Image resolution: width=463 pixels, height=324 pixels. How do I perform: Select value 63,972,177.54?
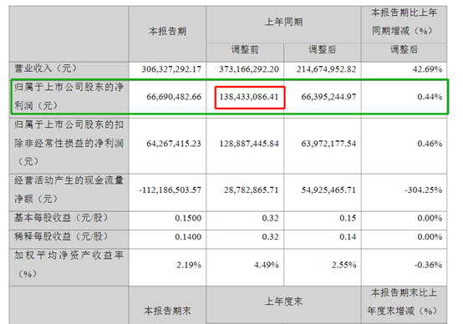click(x=328, y=144)
